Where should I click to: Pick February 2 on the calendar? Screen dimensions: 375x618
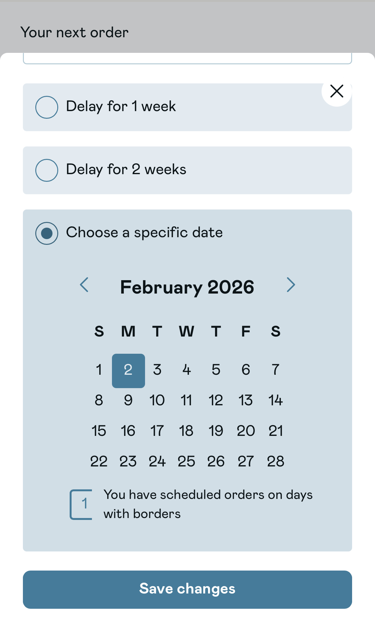128,370
